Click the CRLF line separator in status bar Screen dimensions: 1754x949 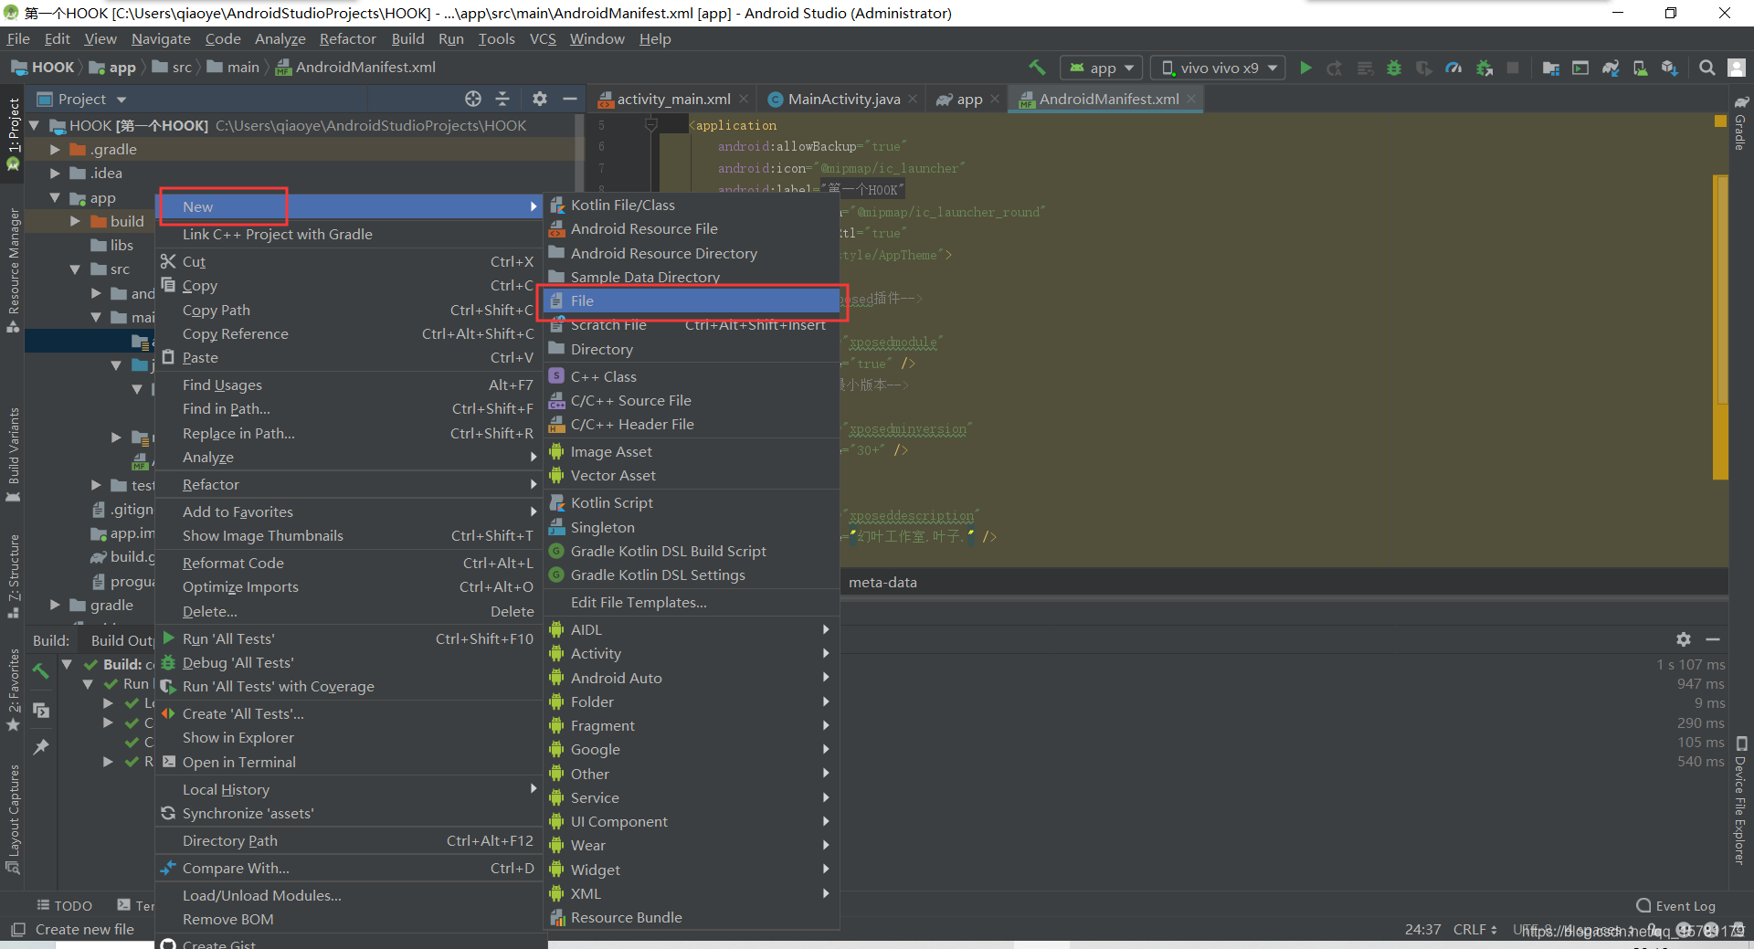pos(1474,929)
